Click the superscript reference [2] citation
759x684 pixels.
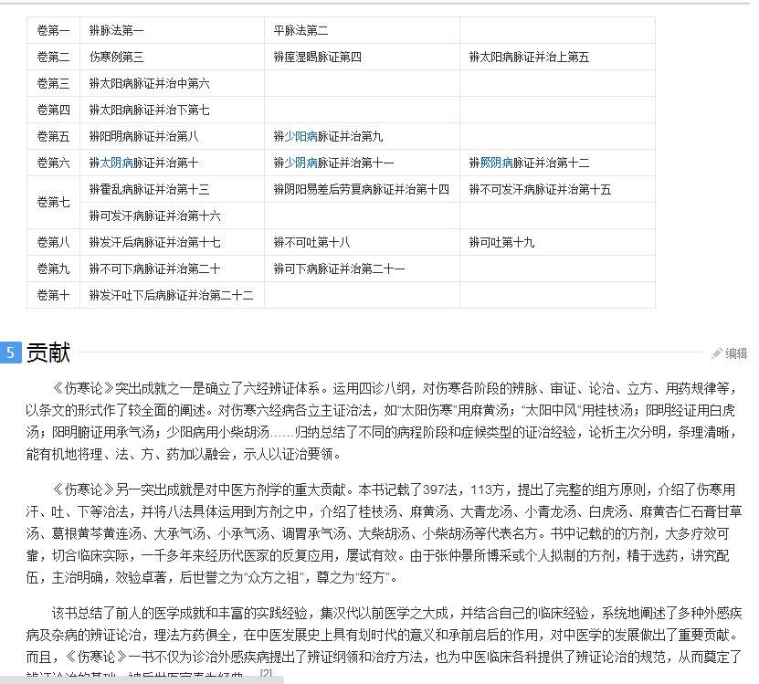[266, 674]
